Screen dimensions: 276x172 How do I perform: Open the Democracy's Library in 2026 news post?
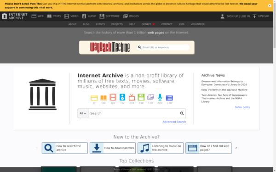tap(224, 83)
